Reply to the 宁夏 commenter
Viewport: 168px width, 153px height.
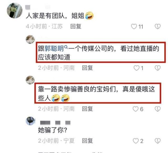pos(87,141)
